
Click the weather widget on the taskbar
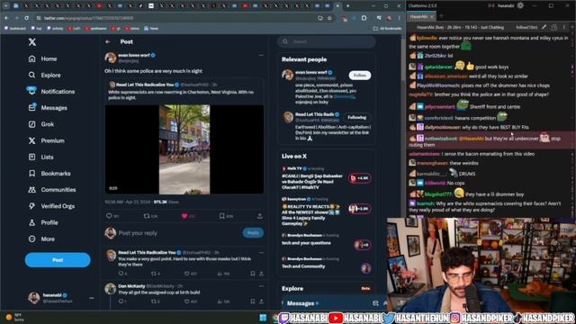(14, 318)
